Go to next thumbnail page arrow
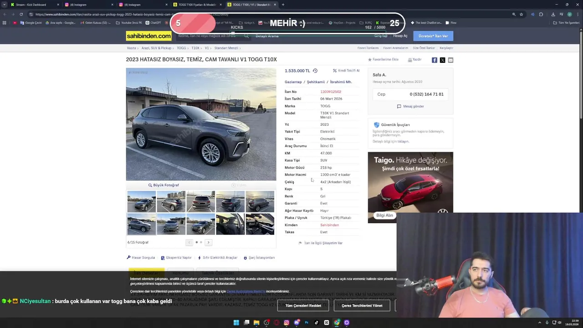 (x=208, y=242)
